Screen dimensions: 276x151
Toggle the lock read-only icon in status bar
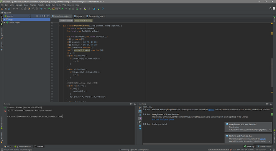pos(271,149)
